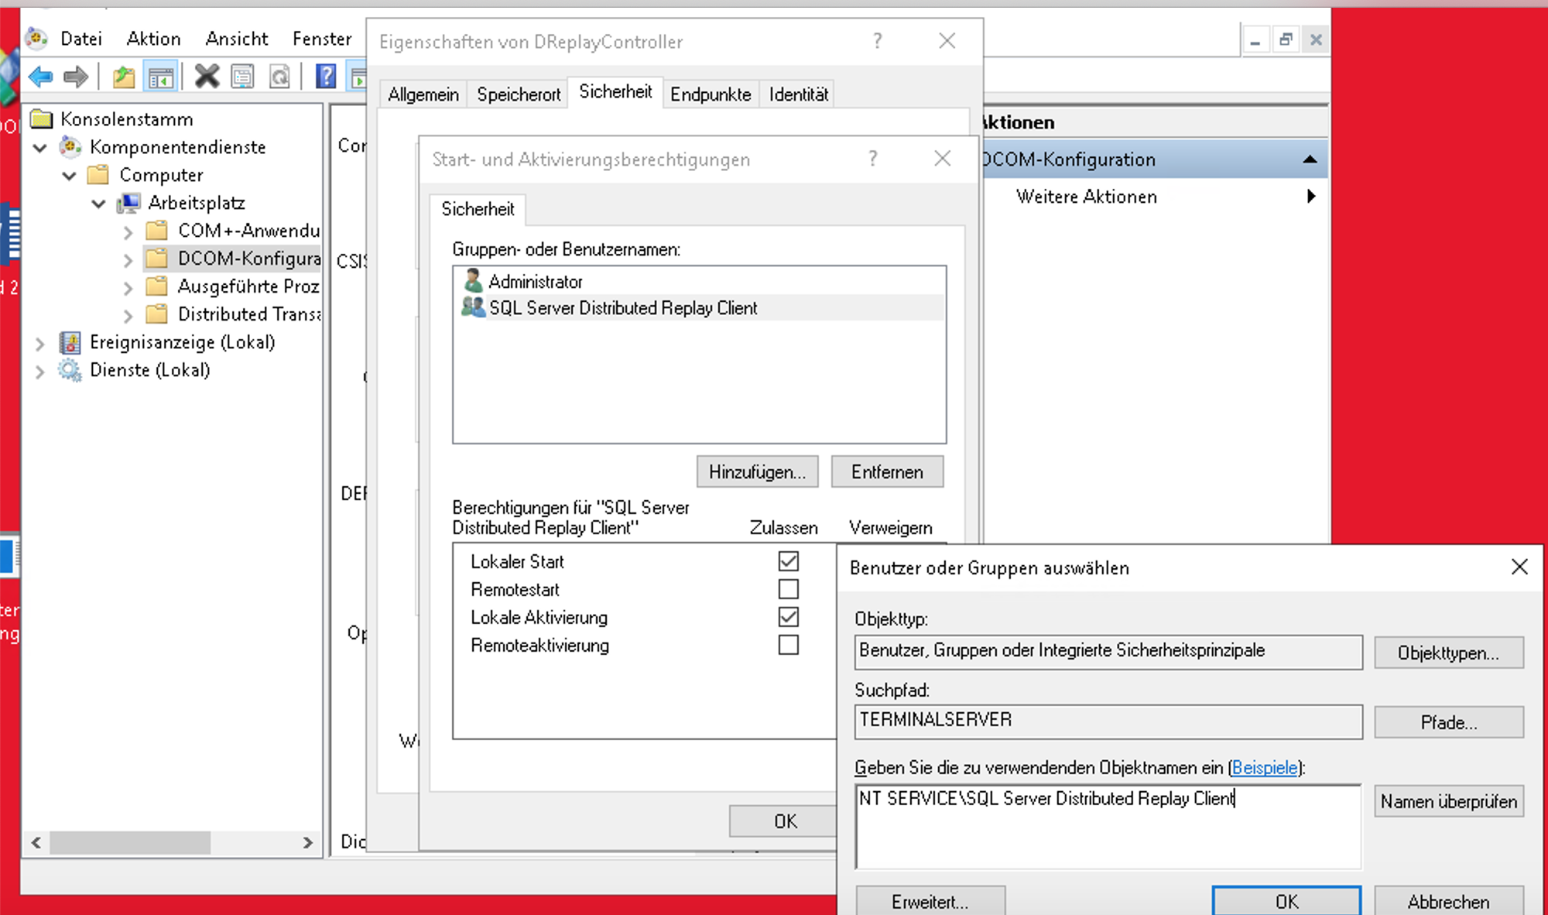Screen dimensions: 1548x915
Task: Click the Distributed Transaction folder icon
Action: click(x=157, y=314)
